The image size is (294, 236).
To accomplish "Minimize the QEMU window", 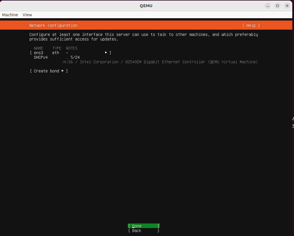I will click(x=267, y=5).
